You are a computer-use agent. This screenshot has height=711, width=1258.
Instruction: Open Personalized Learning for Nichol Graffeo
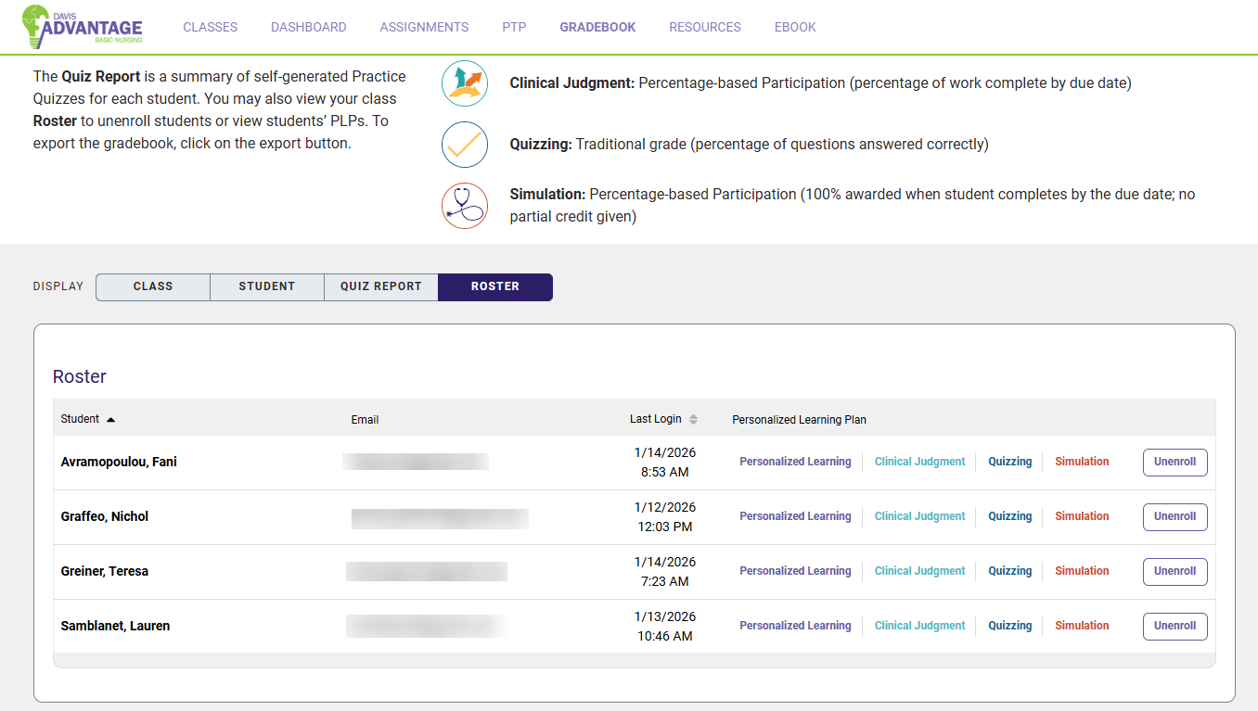(x=794, y=515)
